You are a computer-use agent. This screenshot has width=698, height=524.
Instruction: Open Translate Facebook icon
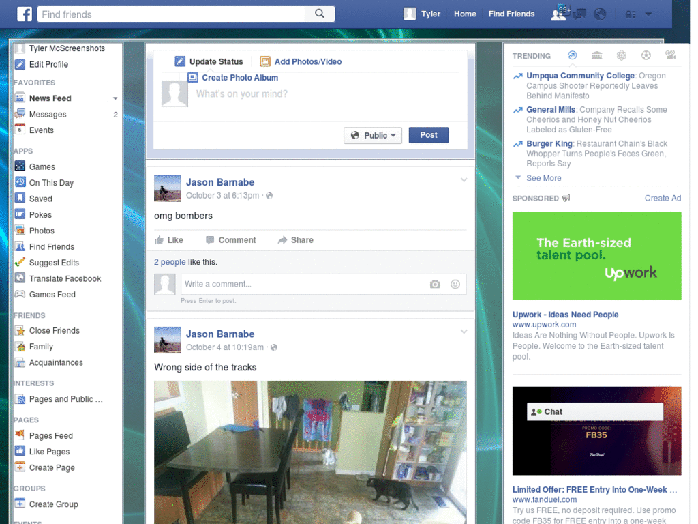click(20, 278)
